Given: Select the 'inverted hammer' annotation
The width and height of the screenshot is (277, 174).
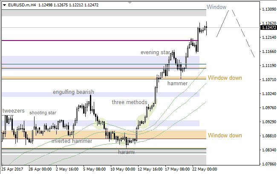Looking at the screenshot, I should click(x=72, y=141).
